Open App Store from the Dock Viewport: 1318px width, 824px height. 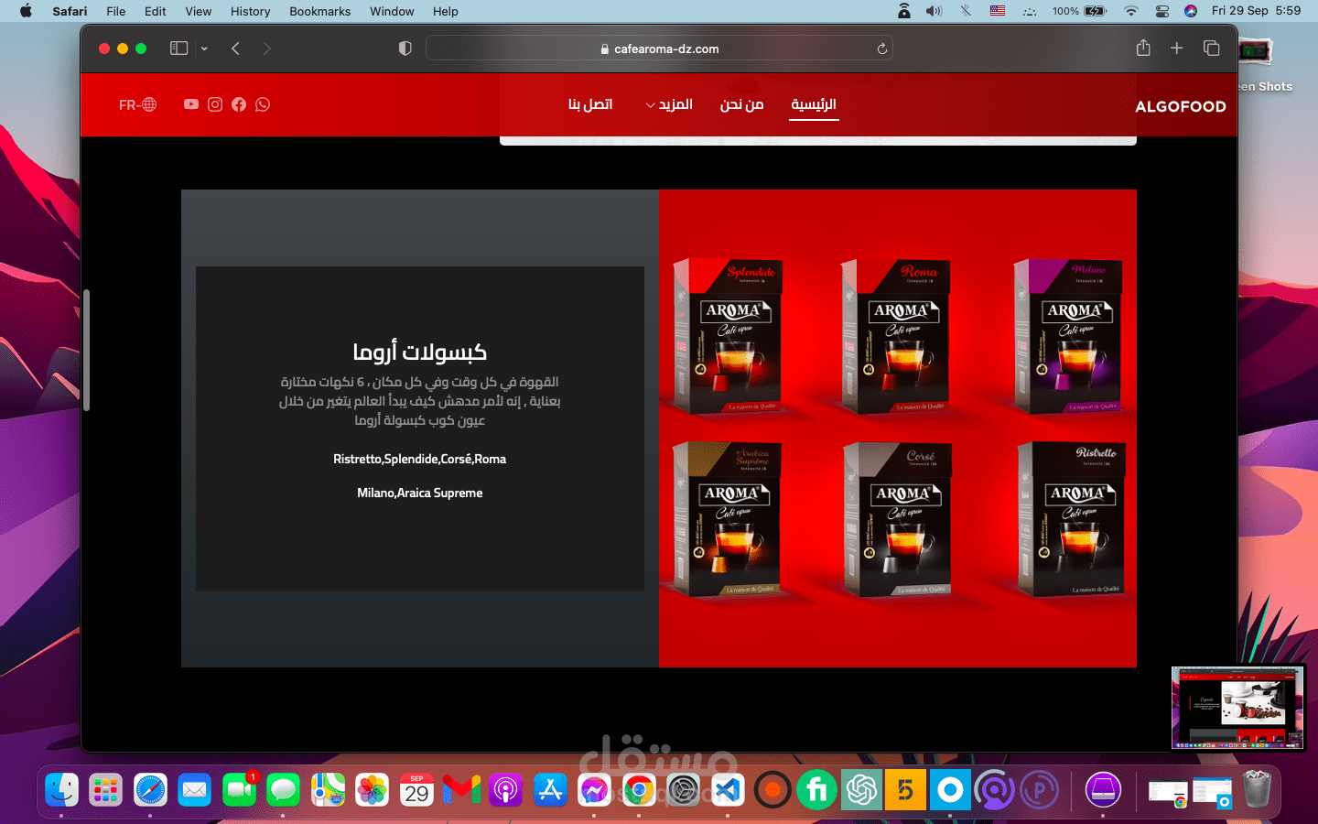[550, 789]
